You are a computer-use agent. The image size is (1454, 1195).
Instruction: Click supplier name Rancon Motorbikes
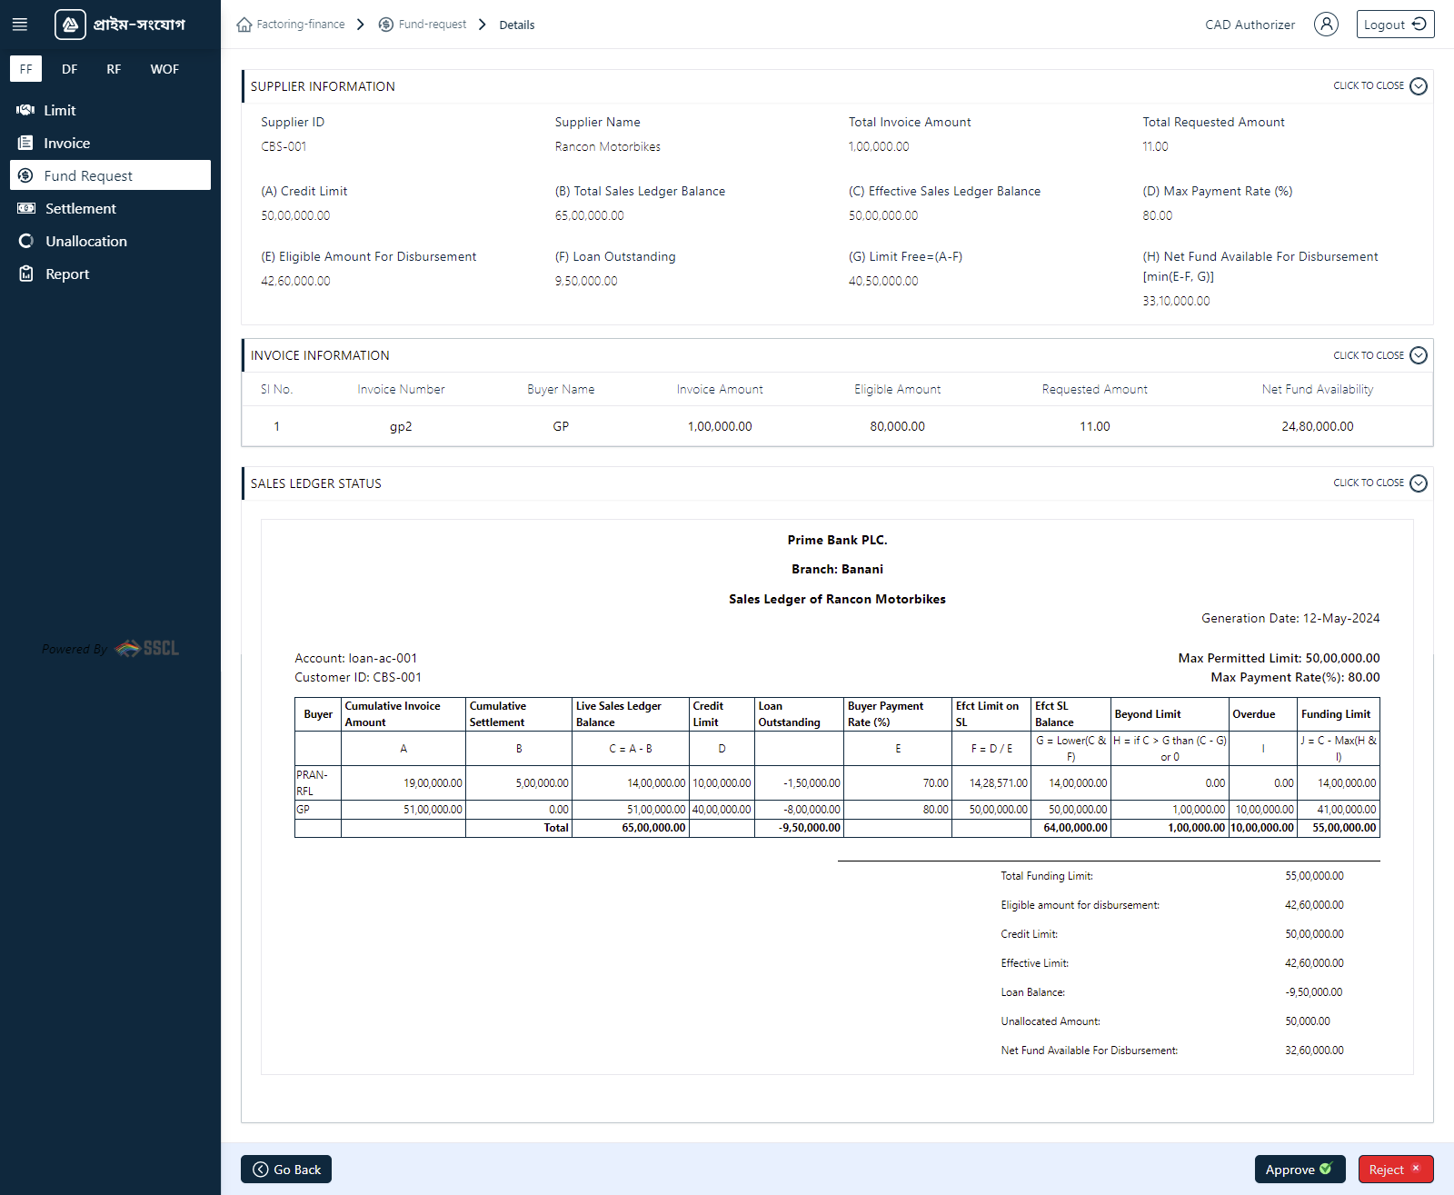(x=608, y=146)
